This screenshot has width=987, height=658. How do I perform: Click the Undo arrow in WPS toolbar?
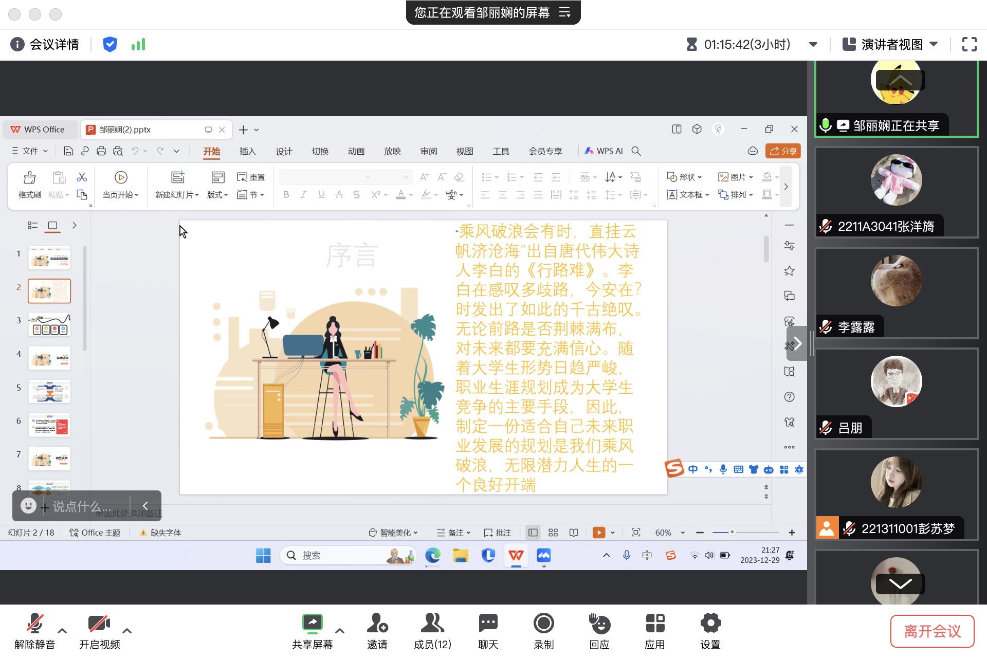point(135,151)
